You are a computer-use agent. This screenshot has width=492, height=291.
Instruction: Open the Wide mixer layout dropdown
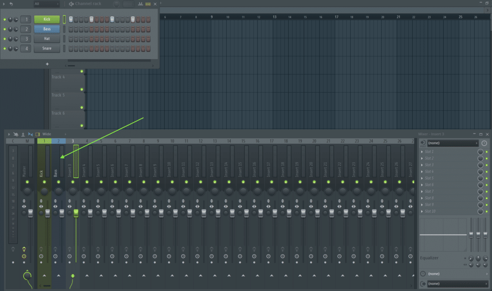click(54, 134)
